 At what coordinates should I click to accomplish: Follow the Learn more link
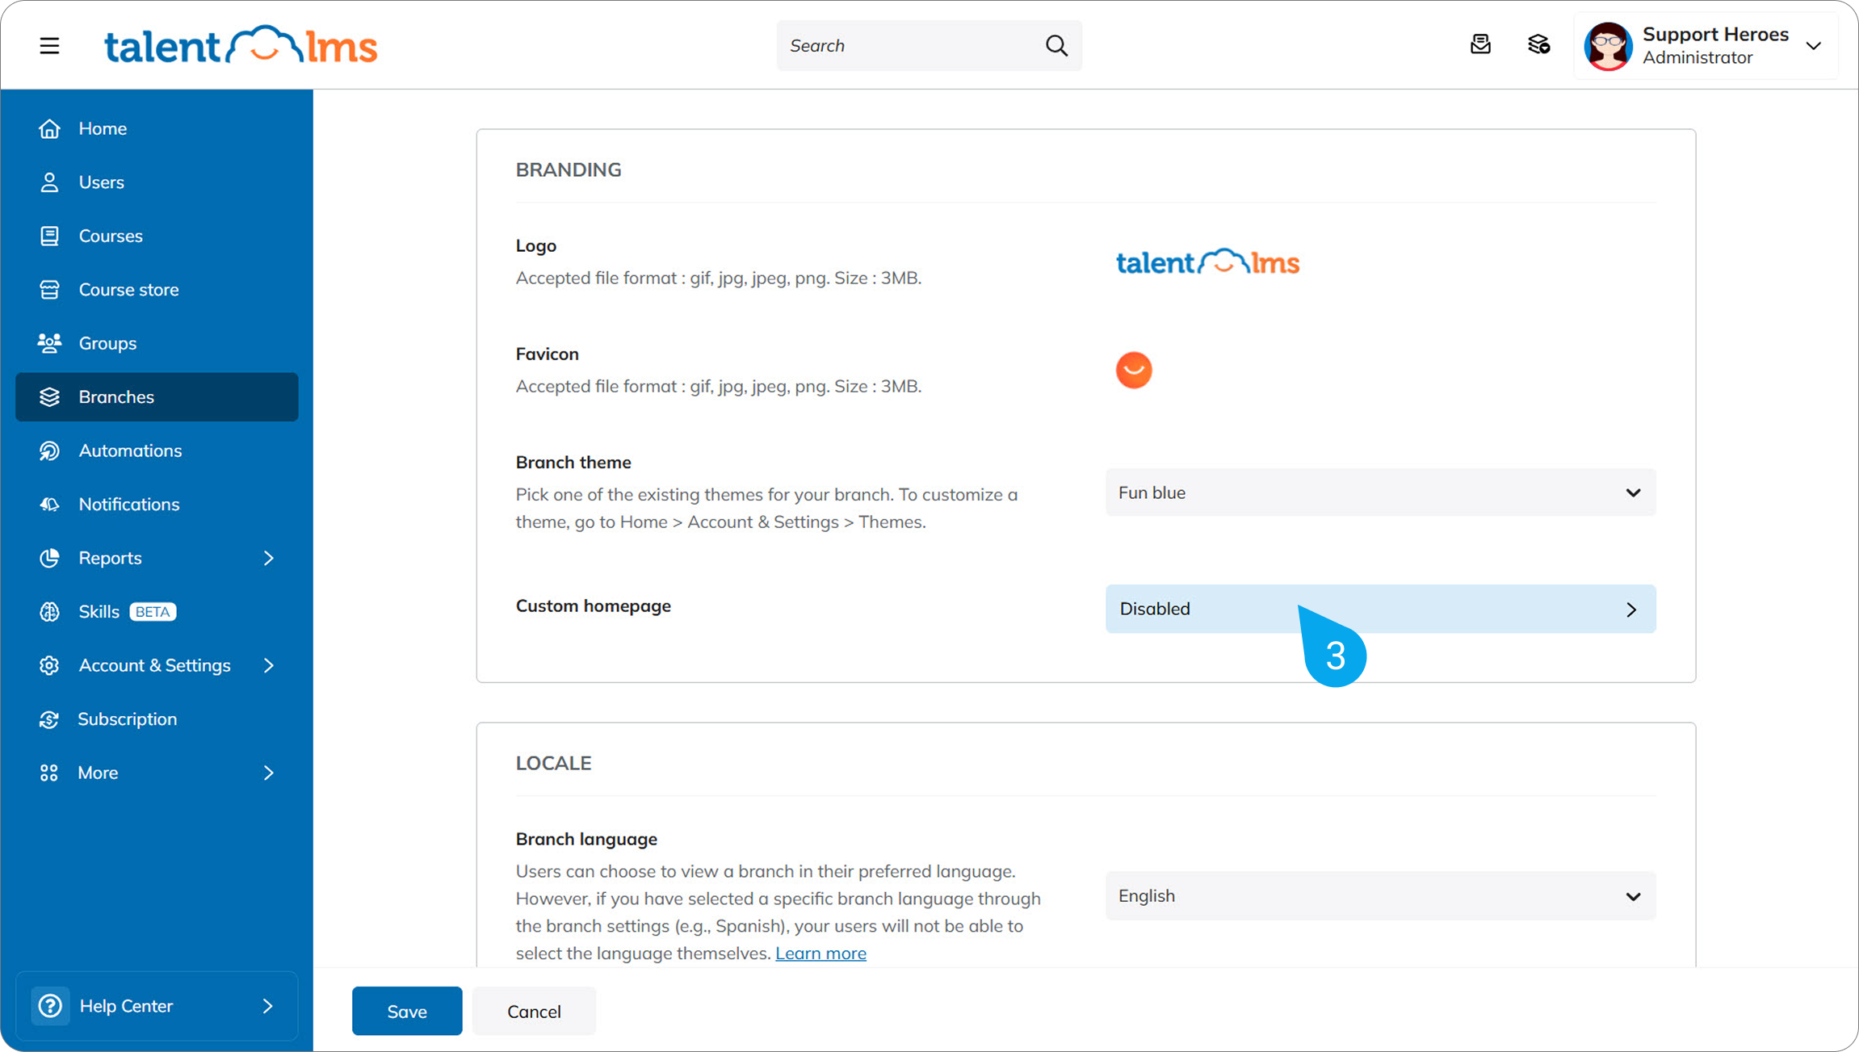tap(820, 954)
